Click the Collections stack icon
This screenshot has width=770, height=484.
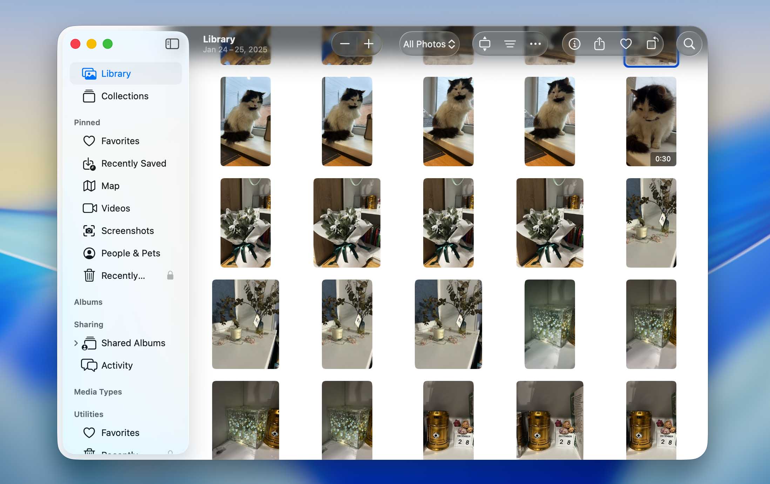tap(89, 96)
